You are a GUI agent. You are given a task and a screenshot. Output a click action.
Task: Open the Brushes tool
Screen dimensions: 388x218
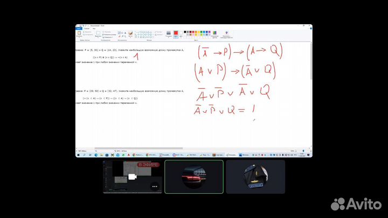[131, 33]
